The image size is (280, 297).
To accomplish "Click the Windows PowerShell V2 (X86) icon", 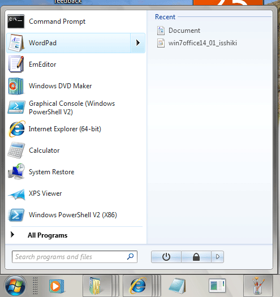I will pyautogui.click(x=16, y=215).
